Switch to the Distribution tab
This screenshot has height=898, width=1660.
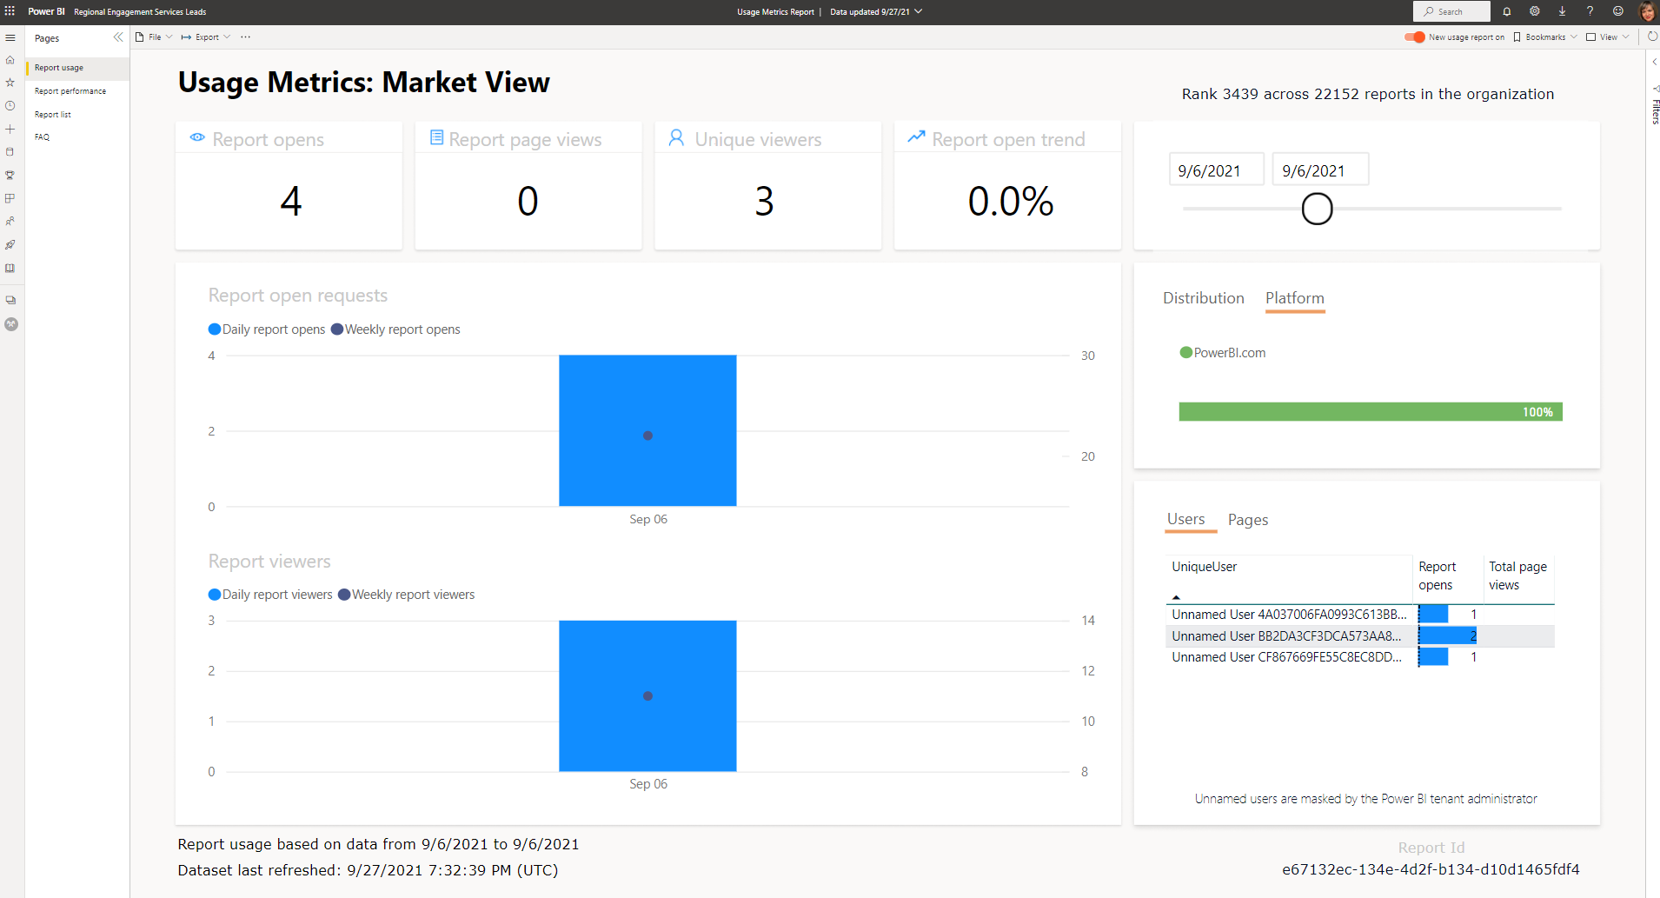click(1204, 298)
